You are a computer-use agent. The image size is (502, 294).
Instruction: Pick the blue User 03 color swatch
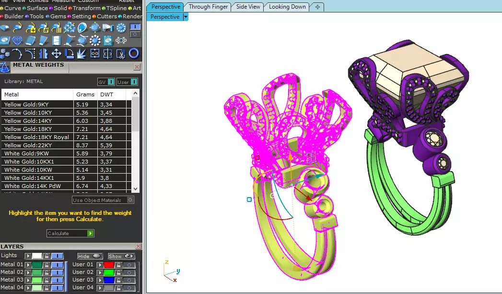click(x=109, y=280)
